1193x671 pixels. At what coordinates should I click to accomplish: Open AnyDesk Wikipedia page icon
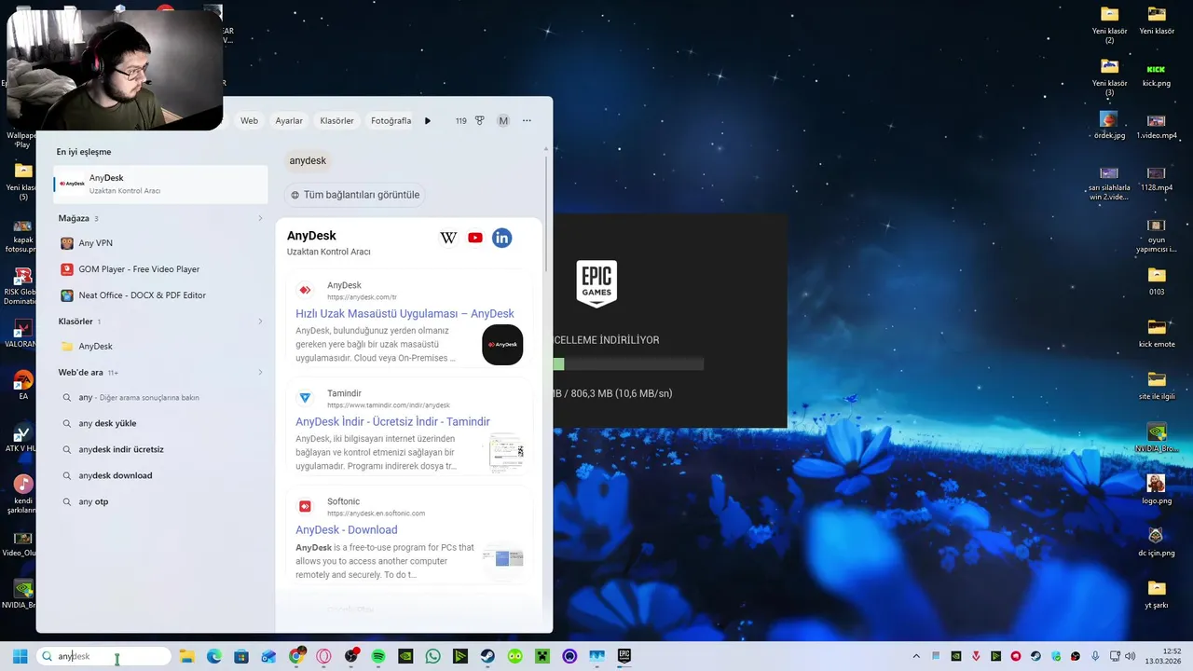tap(448, 238)
